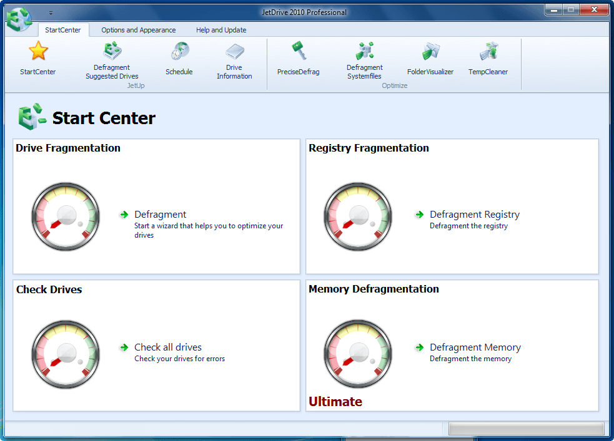This screenshot has height=441, width=614.
Task: Click the Defragment wizard link
Action: coord(161,215)
